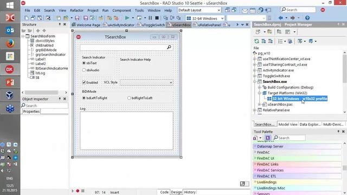The image size is (347, 195).
Task: Click the Object Inspector search field
Action: coord(44,106)
